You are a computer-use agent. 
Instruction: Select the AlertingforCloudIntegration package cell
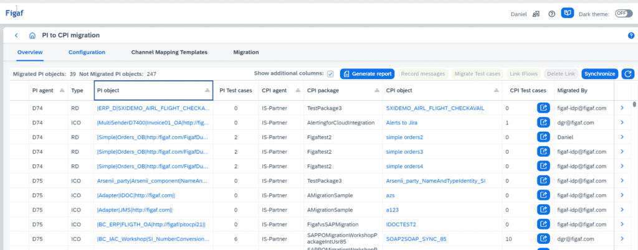[341, 123]
